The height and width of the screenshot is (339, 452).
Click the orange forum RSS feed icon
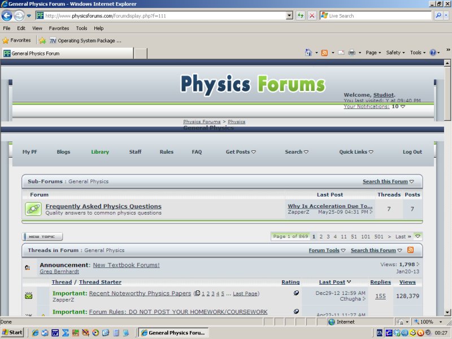tap(411, 250)
